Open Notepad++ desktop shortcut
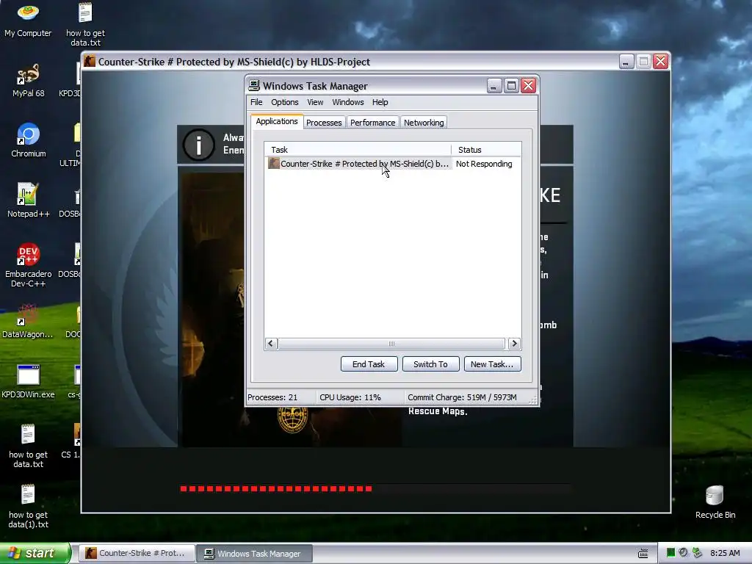Viewport: 752px width, 564px height. (x=28, y=200)
